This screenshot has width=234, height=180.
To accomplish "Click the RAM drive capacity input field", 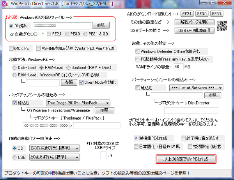I will tap(178, 67).
